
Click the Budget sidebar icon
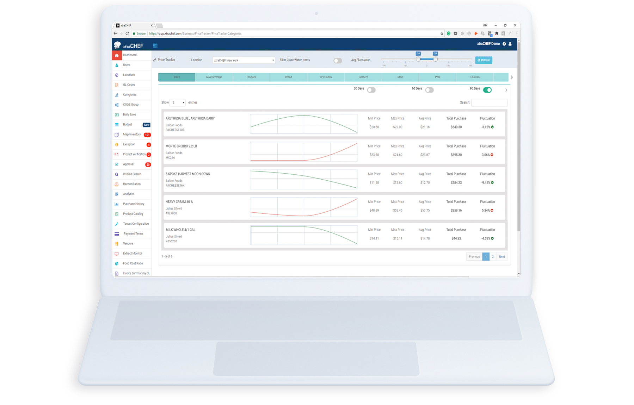[117, 125]
